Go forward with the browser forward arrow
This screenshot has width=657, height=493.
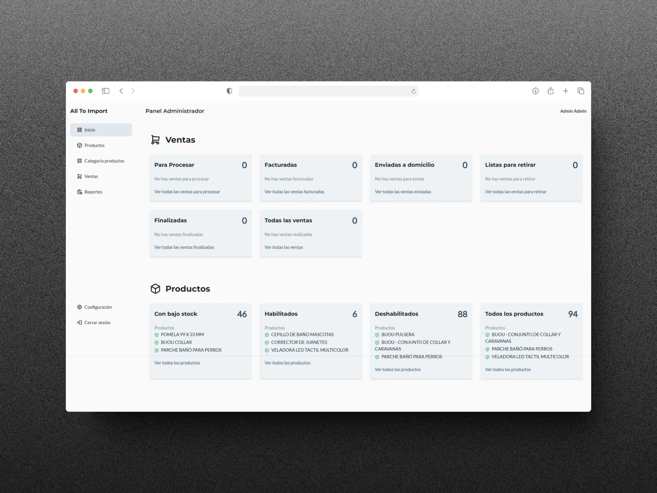pyautogui.click(x=133, y=91)
